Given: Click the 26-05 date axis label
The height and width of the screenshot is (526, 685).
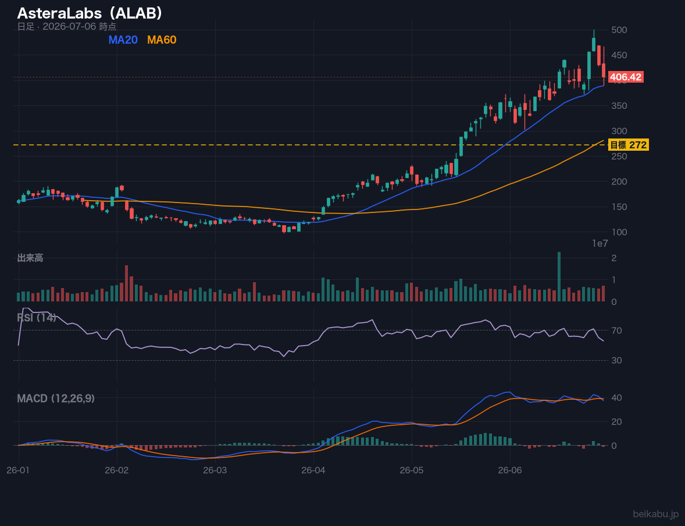Looking at the screenshot, I should coord(412,471).
